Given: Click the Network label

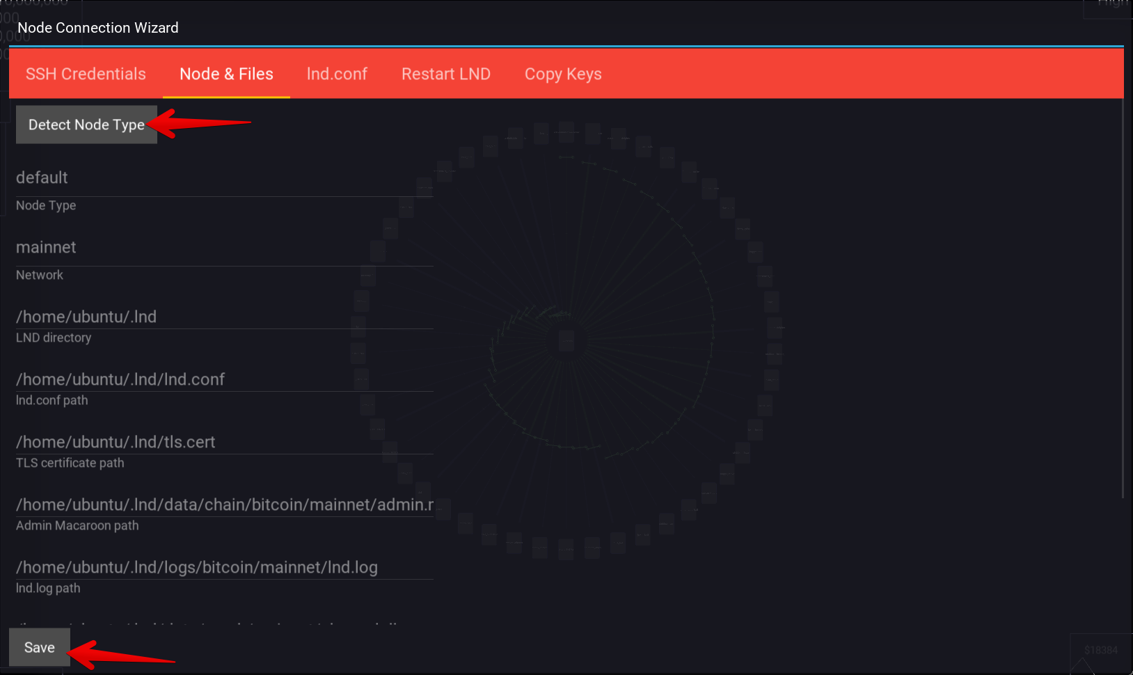Looking at the screenshot, I should (40, 275).
